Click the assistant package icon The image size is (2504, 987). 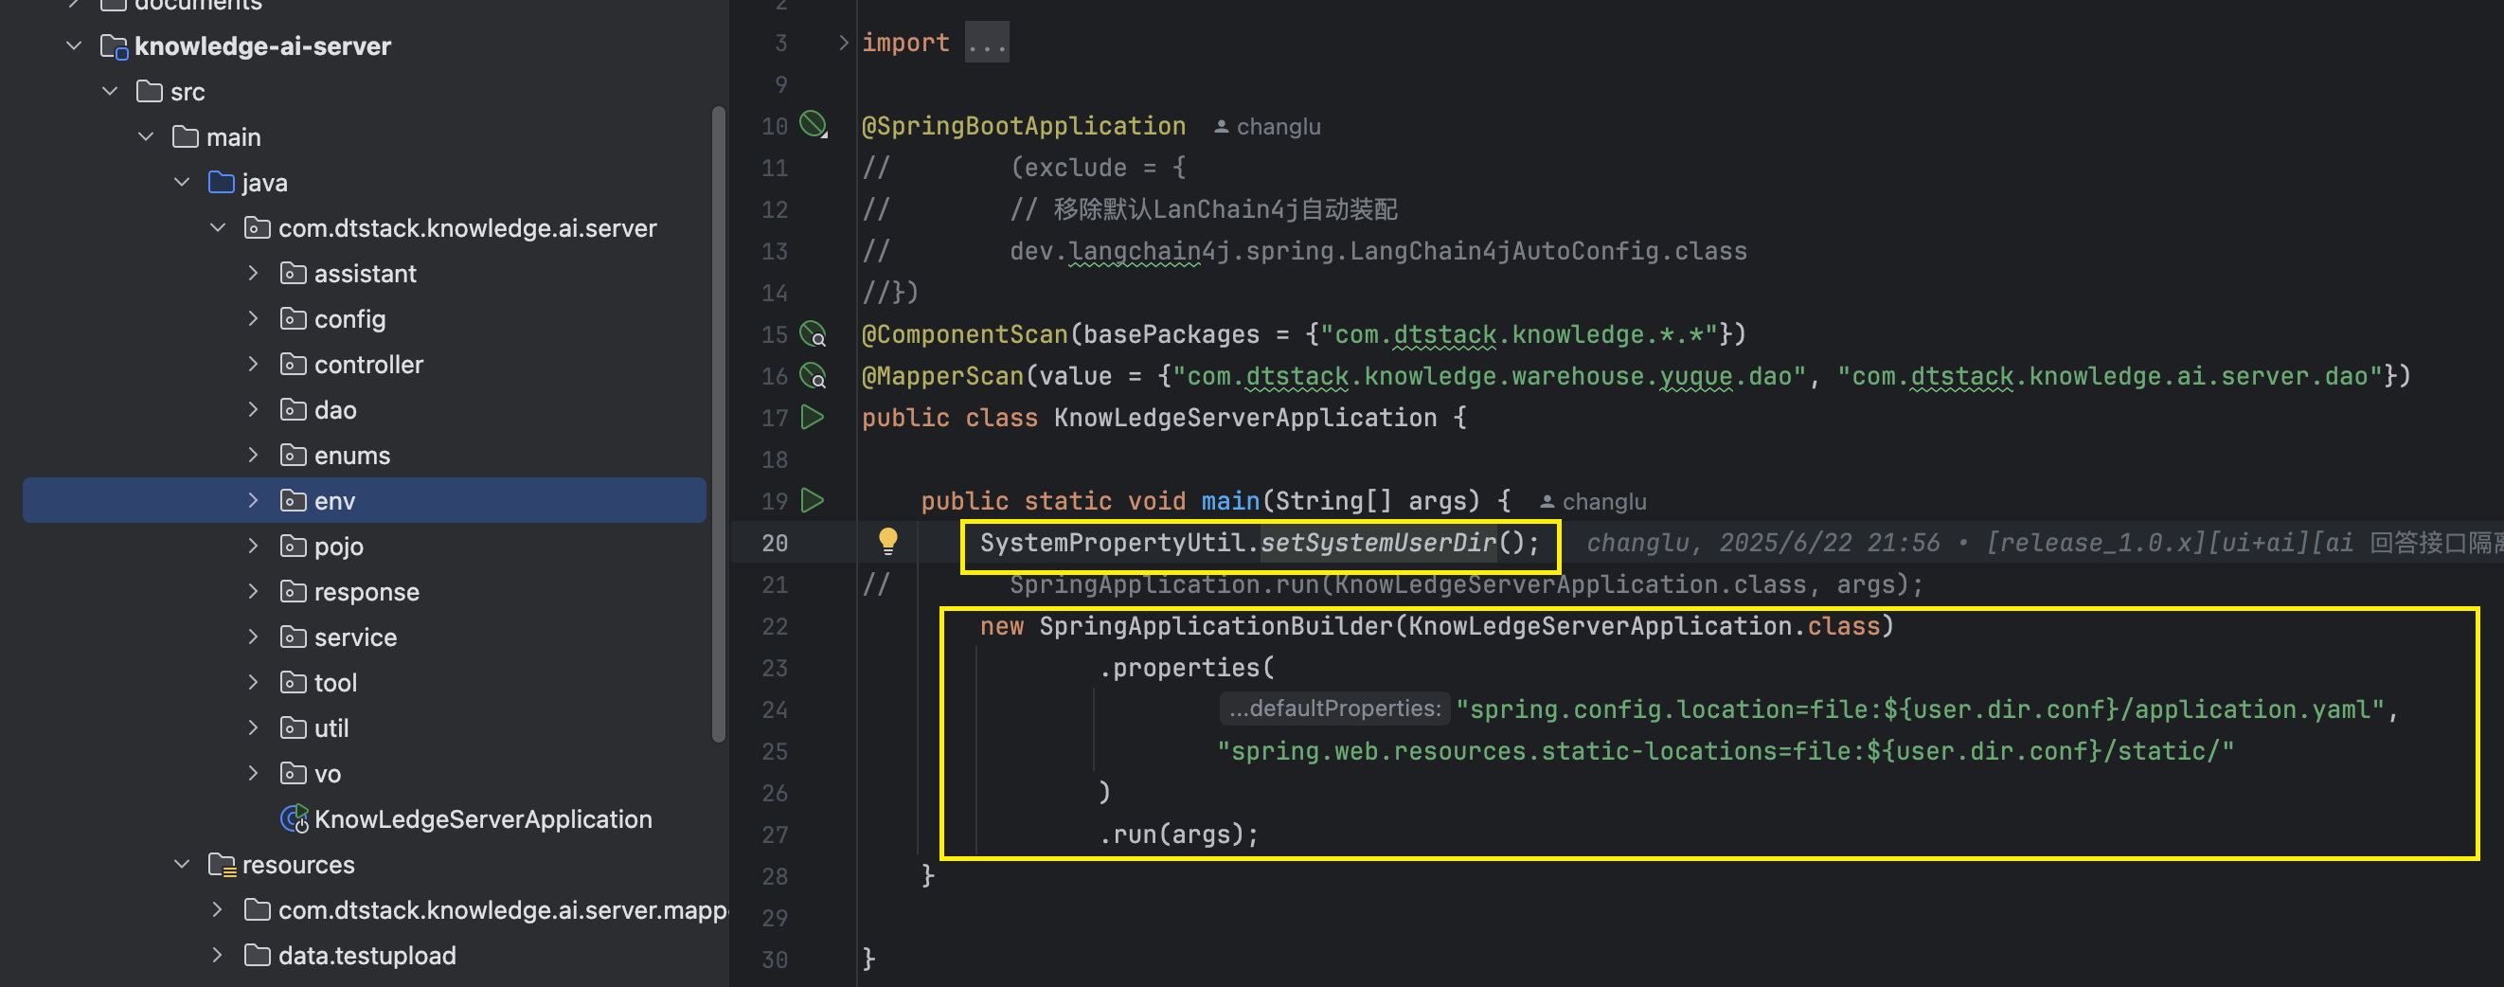(293, 273)
